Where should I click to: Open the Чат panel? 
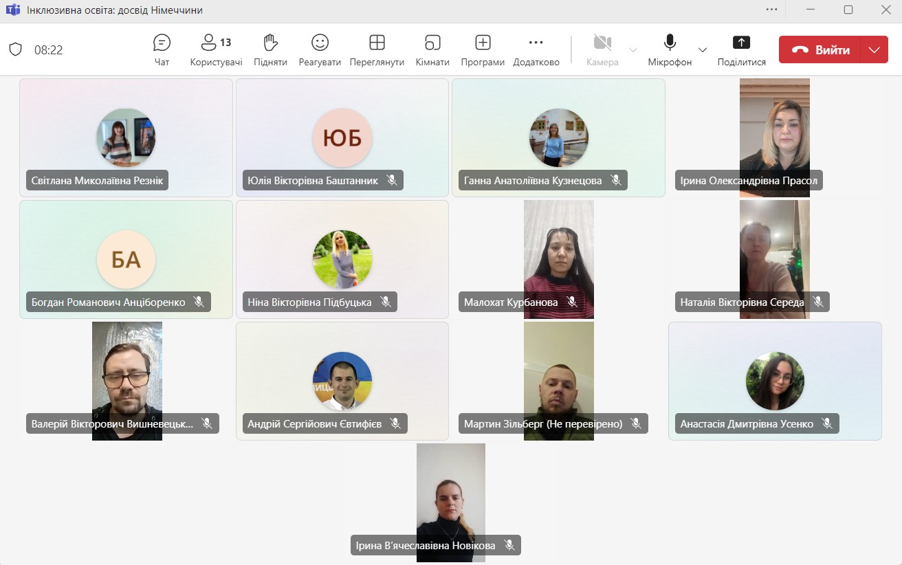[x=162, y=49]
